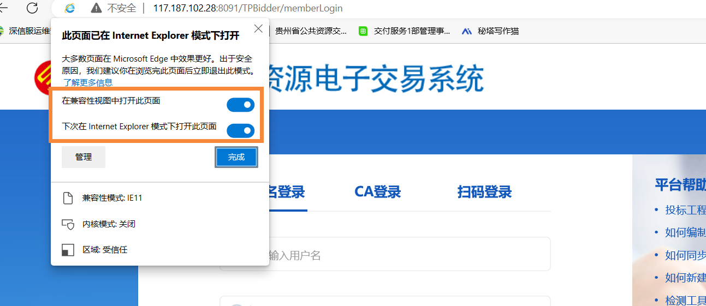706x306 pixels.
Task: Open the 如何编制 help link
Action: [685, 232]
